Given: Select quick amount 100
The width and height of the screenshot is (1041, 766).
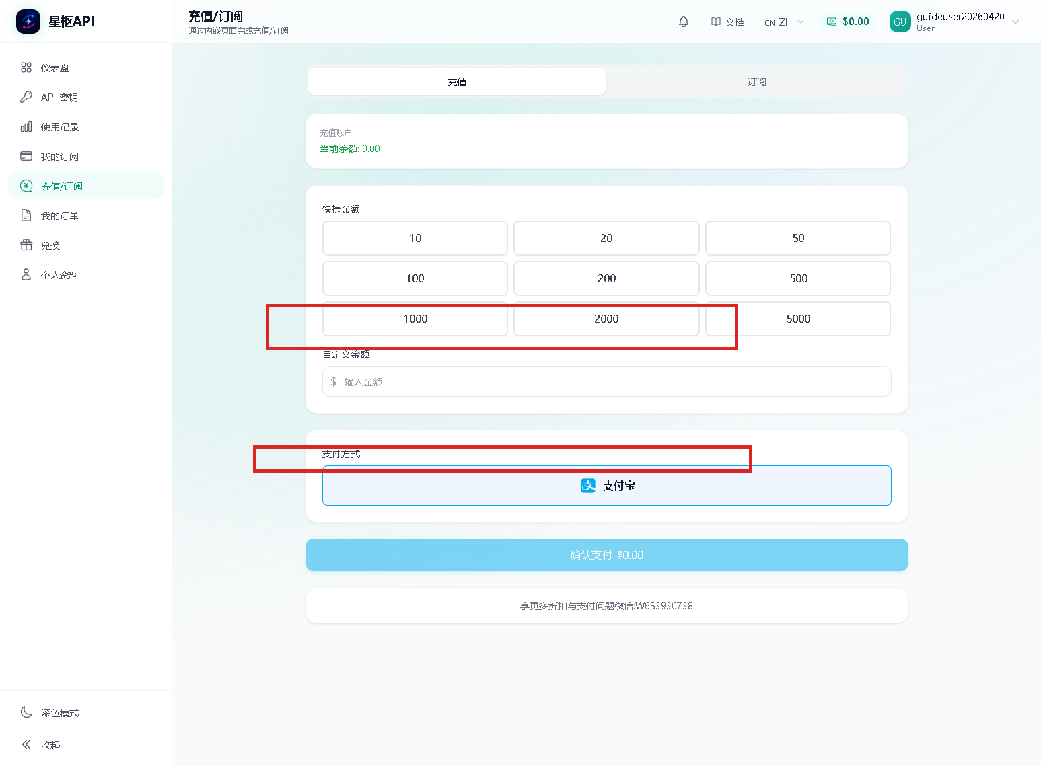Looking at the screenshot, I should (x=415, y=278).
